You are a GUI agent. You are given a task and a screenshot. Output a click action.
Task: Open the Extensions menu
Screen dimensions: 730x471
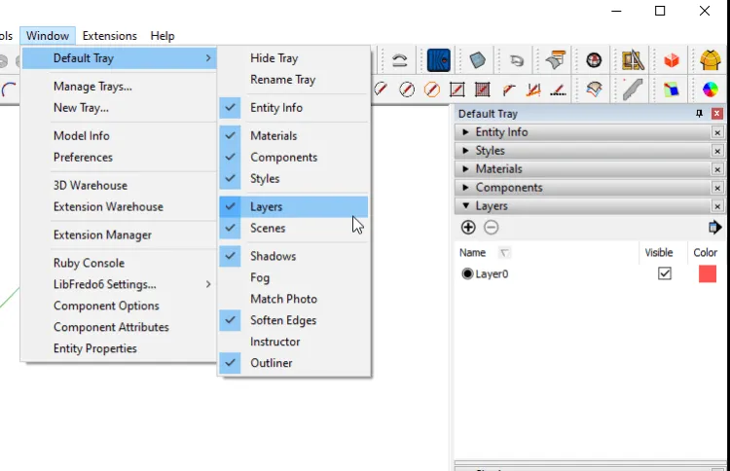coord(110,36)
